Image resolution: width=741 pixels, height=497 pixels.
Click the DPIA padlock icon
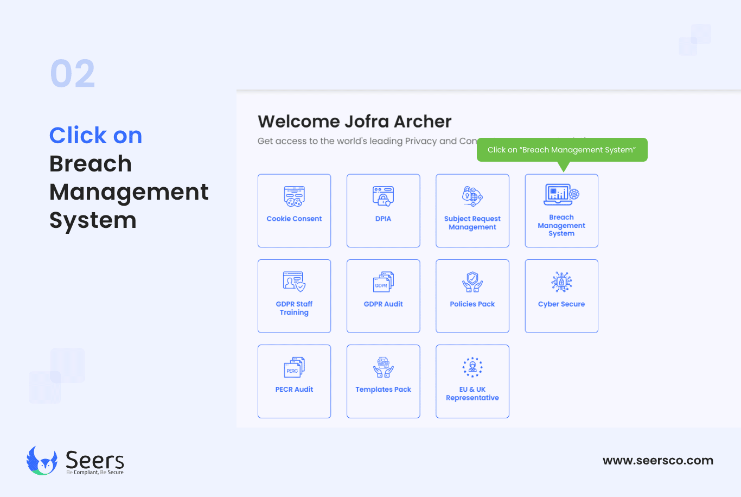pyautogui.click(x=383, y=196)
